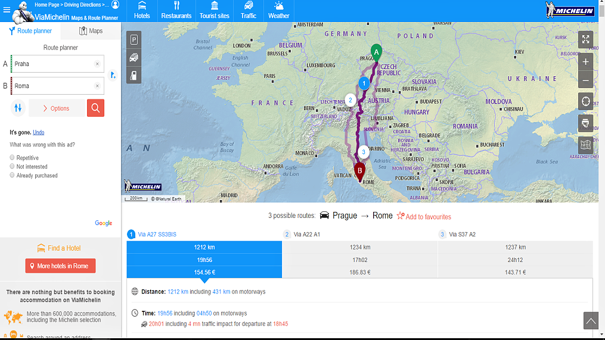The height and width of the screenshot is (340, 605).
Task: Click the back to top arrow button
Action: [x=590, y=321]
